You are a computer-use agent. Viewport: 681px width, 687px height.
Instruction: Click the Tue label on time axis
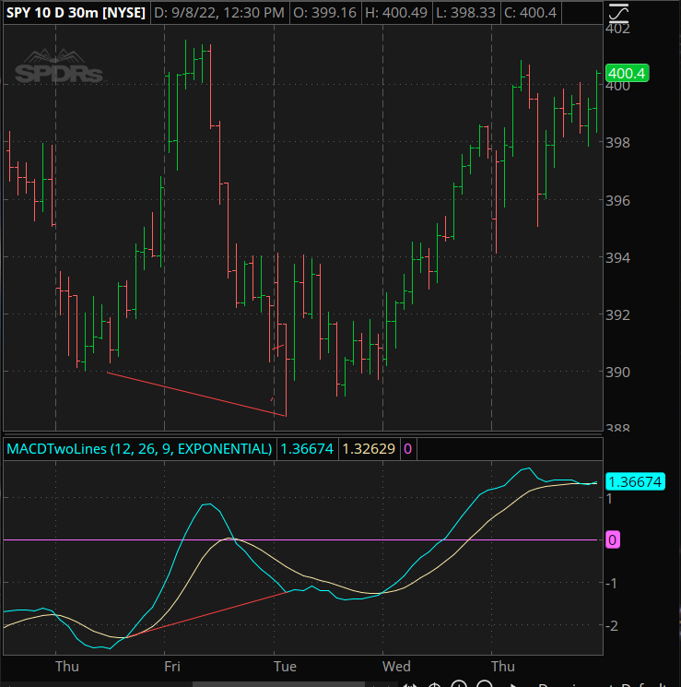tap(285, 667)
